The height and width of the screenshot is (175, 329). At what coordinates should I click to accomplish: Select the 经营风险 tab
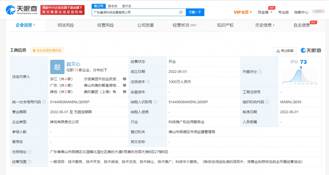[105, 25]
